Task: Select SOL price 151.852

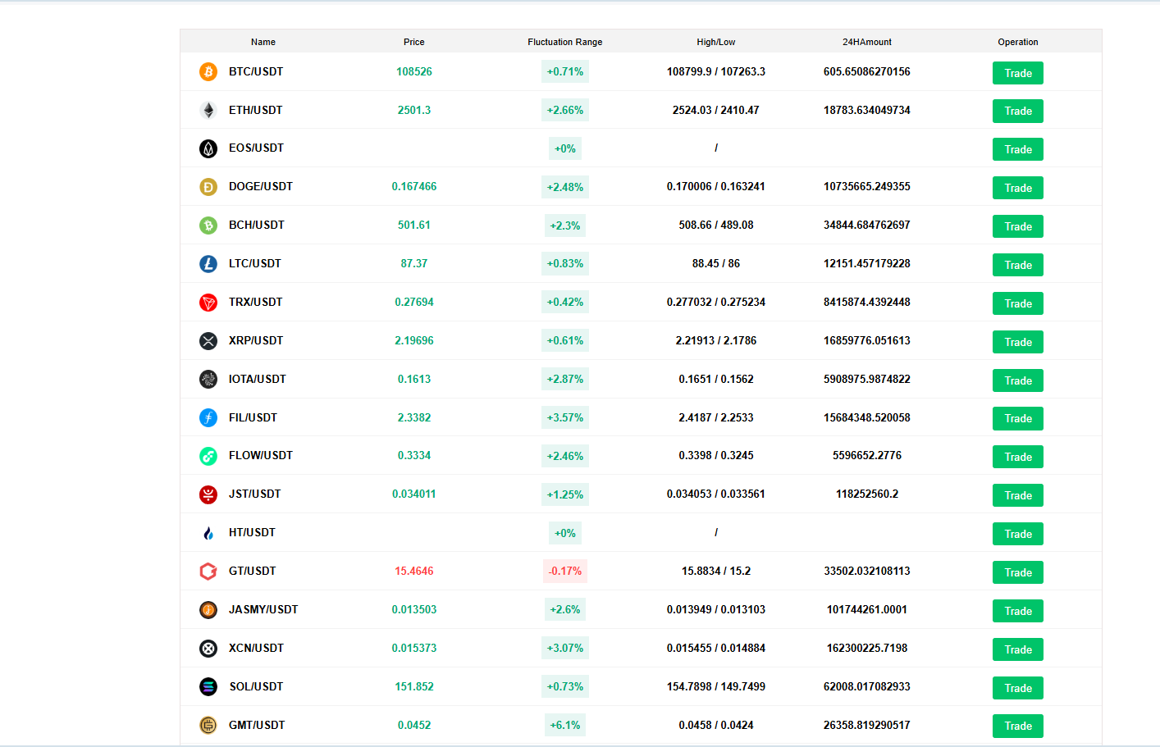Action: click(x=414, y=686)
